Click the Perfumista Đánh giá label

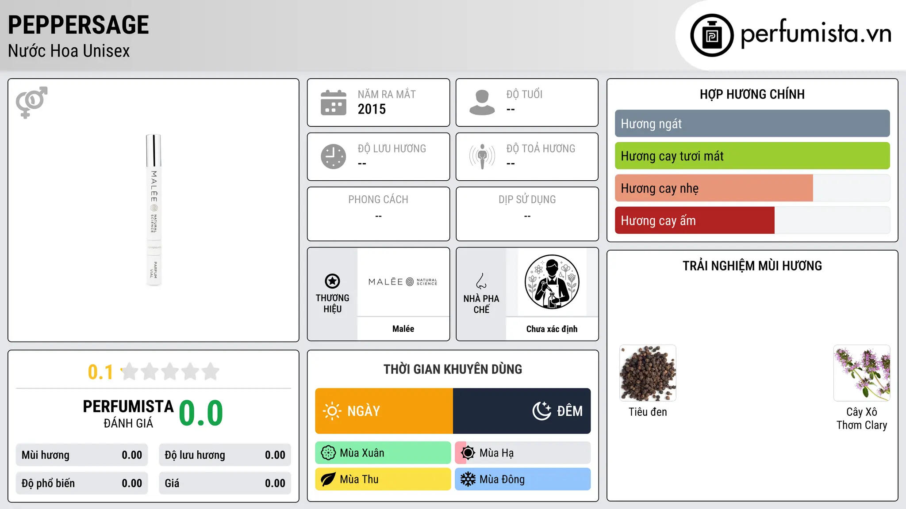point(128,414)
